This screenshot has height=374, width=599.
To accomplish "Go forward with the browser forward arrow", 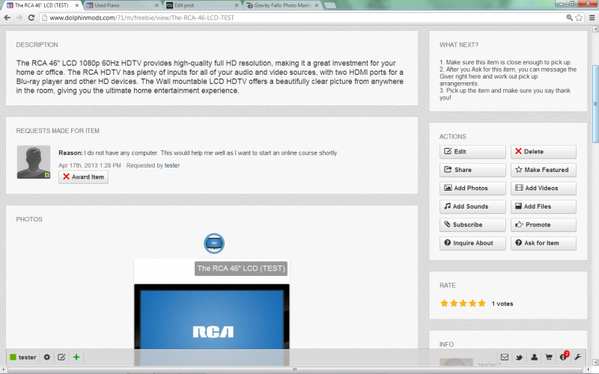I will [19, 17].
